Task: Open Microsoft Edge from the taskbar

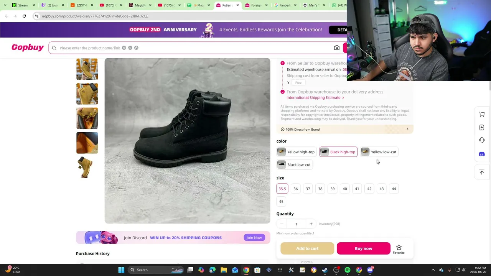Action: [x=213, y=270]
